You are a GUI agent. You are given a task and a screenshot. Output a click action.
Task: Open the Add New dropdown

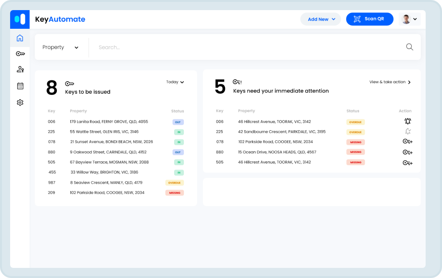[x=320, y=19]
